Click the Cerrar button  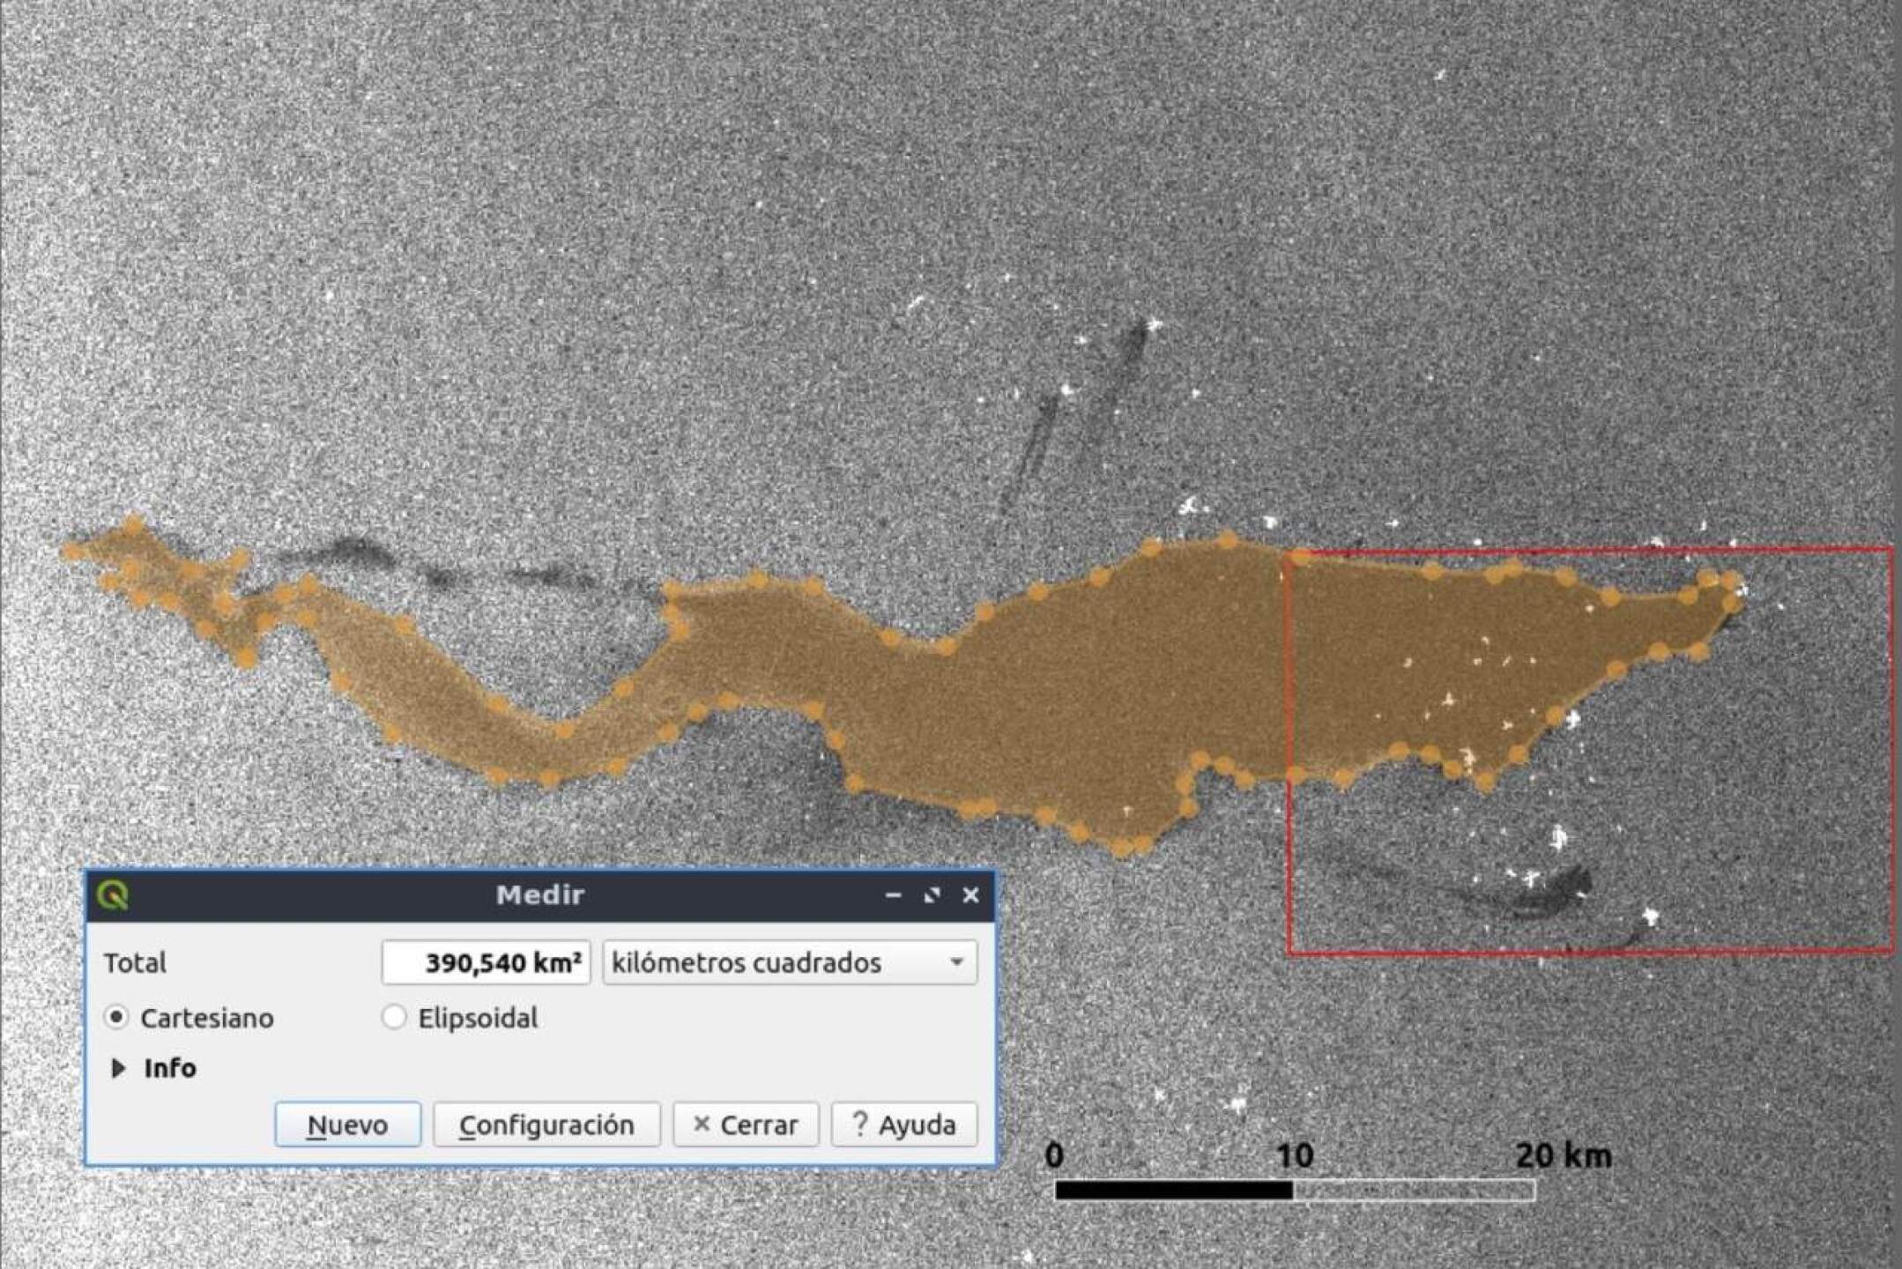746,1124
